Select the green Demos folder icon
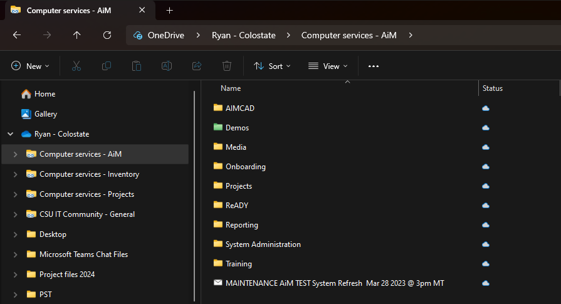The height and width of the screenshot is (304, 561). point(218,127)
